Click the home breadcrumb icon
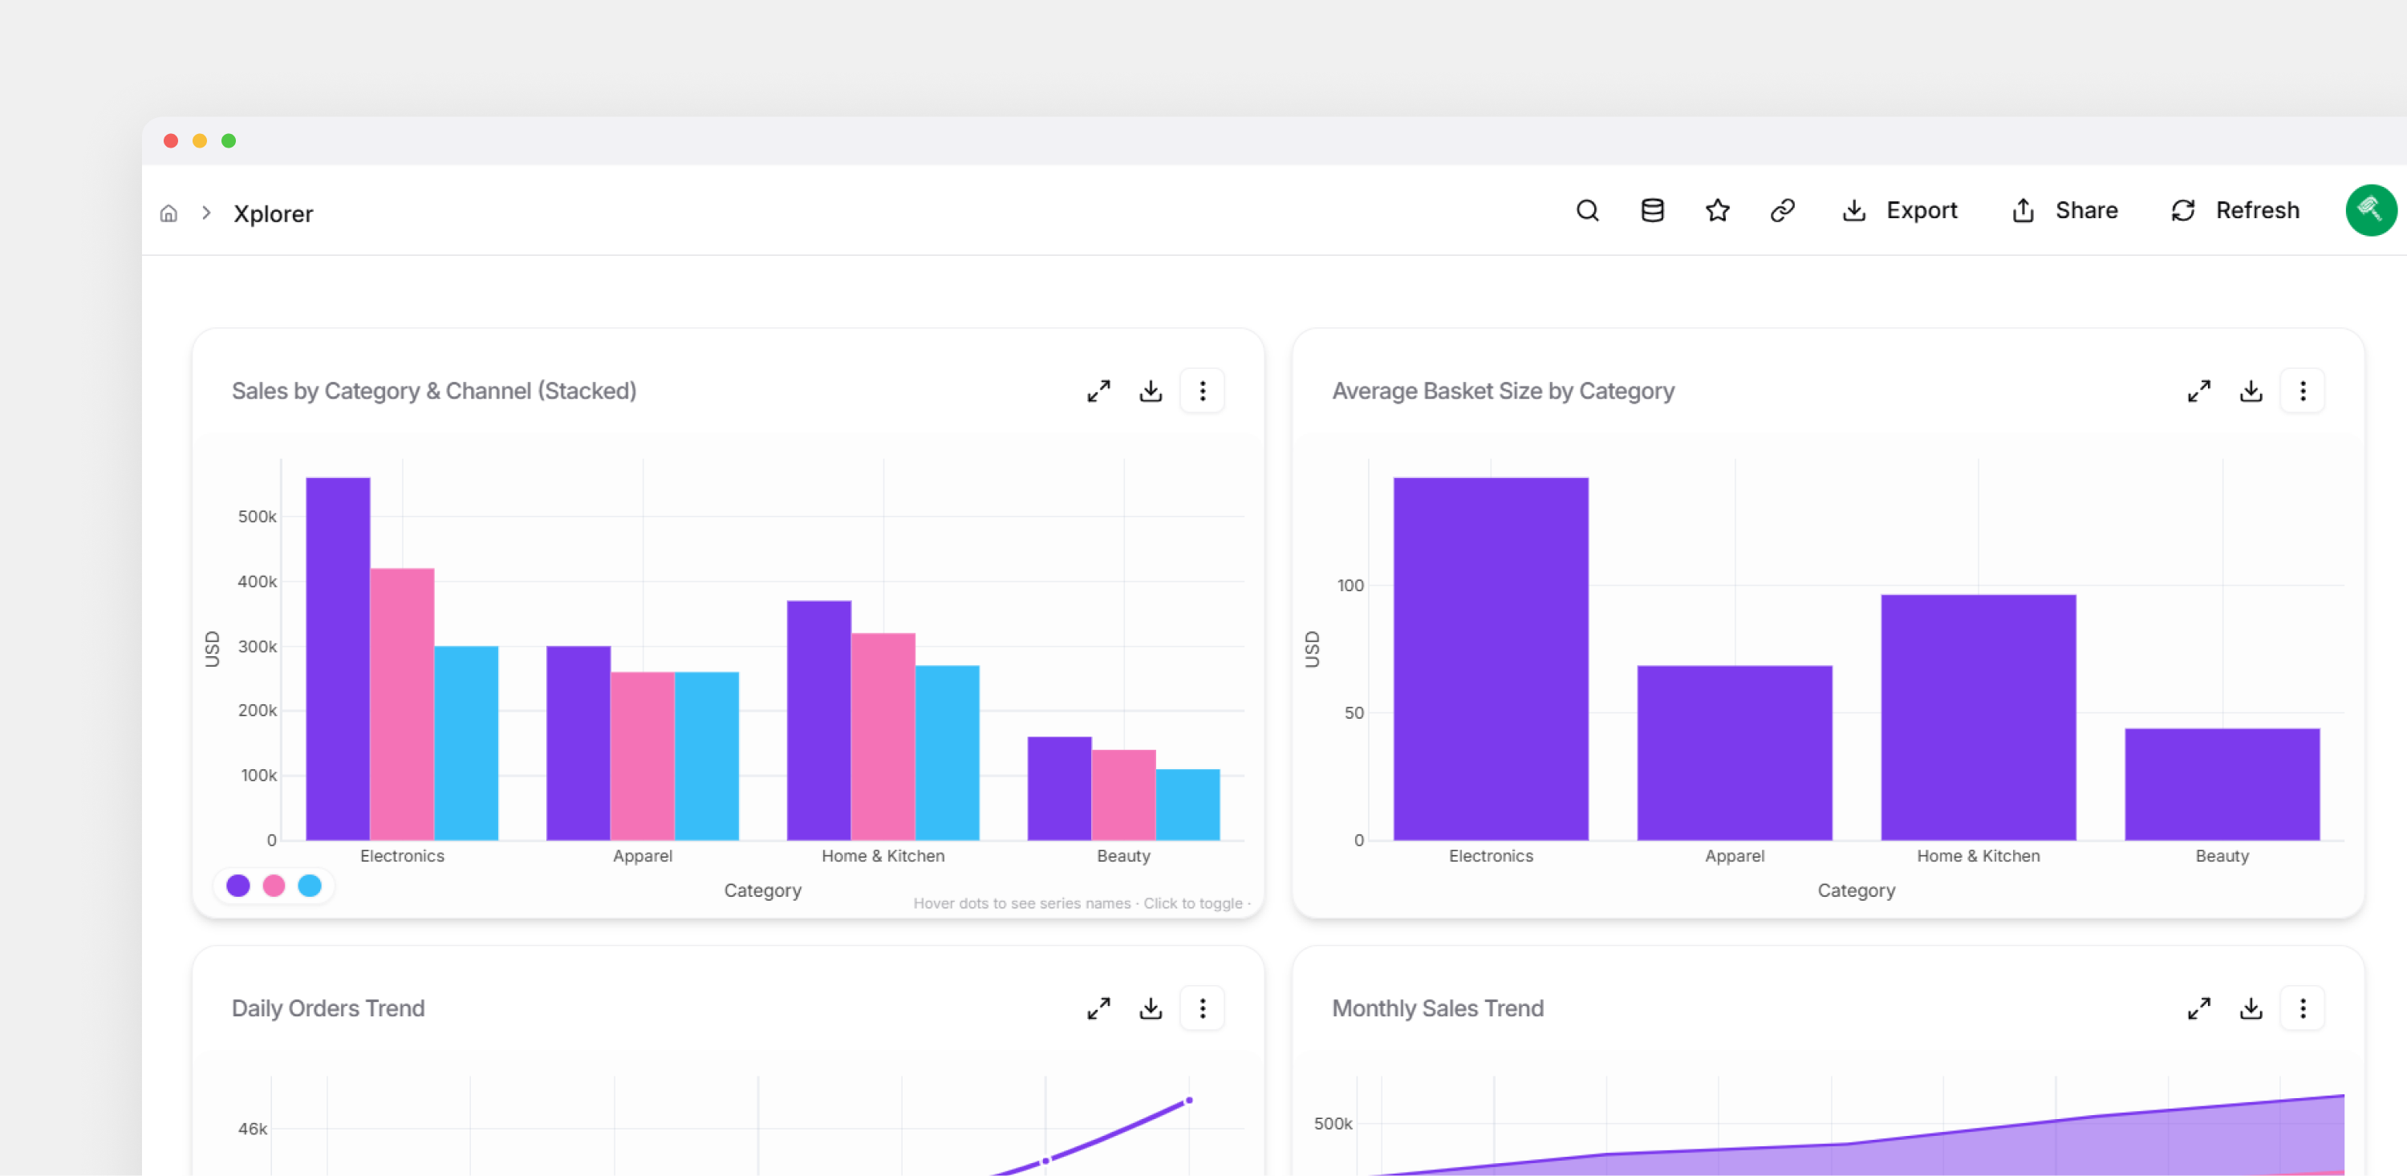The height and width of the screenshot is (1176, 2407). pyautogui.click(x=168, y=213)
